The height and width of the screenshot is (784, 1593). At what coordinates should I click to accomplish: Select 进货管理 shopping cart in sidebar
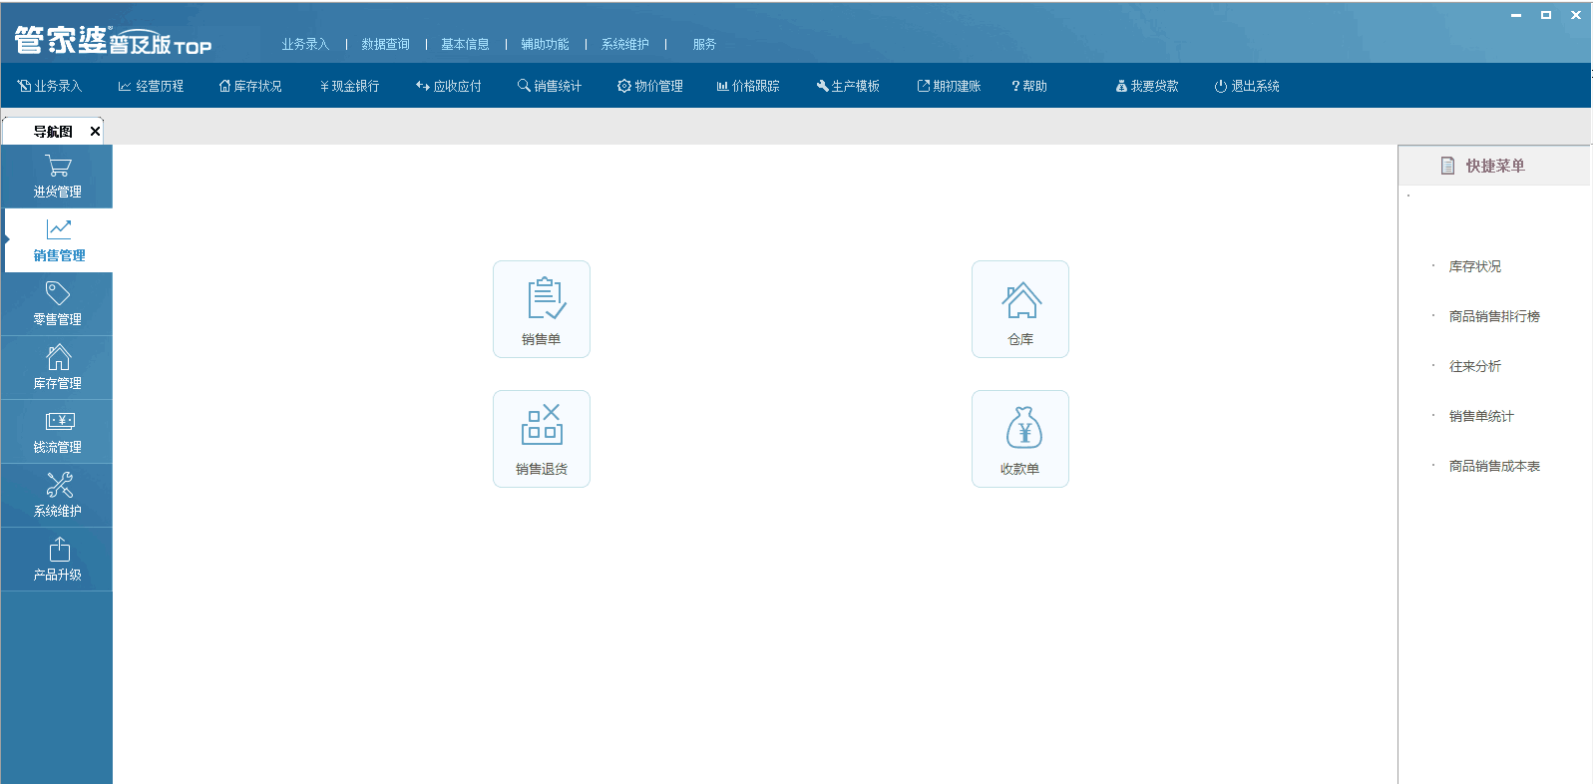click(57, 177)
